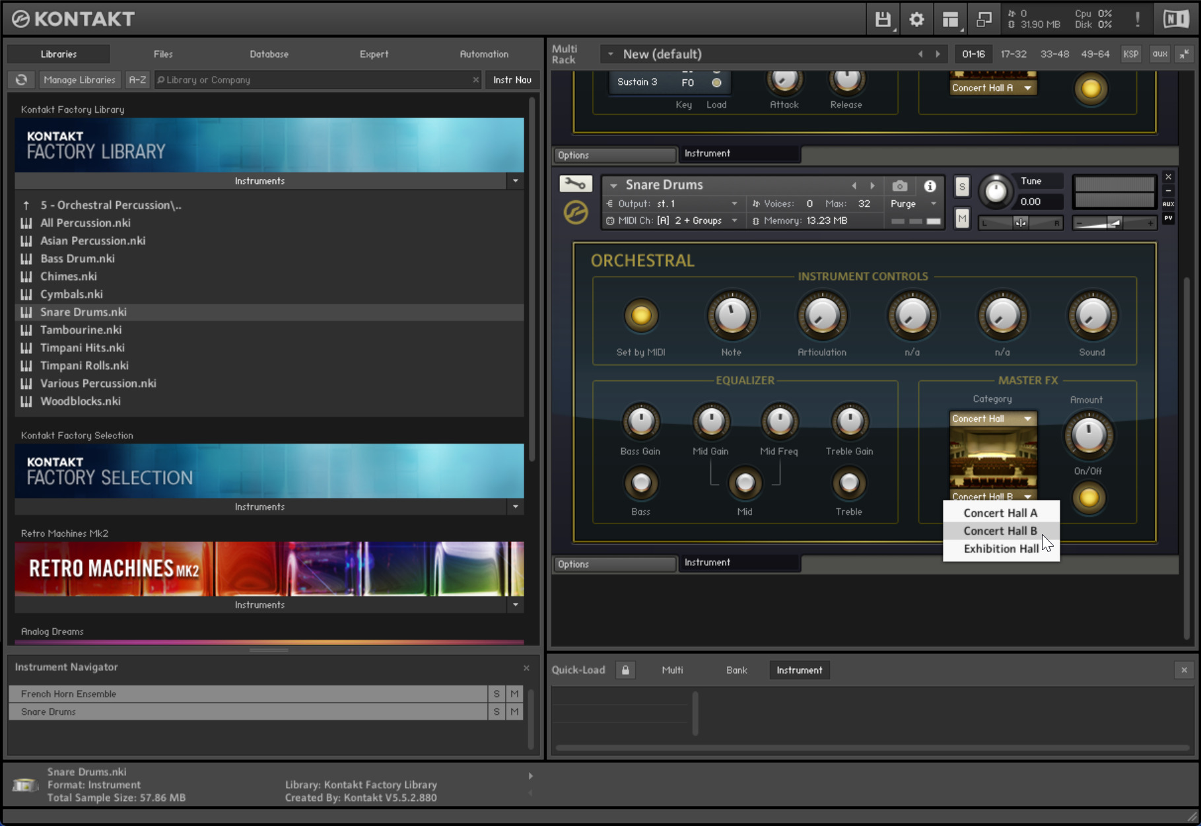Choose Exhibition Hall from menu
Screen dimensions: 1201x826
point(1001,549)
